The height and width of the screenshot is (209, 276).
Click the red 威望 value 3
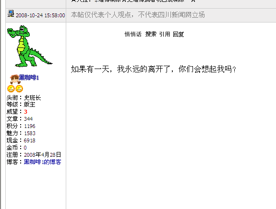25,112
